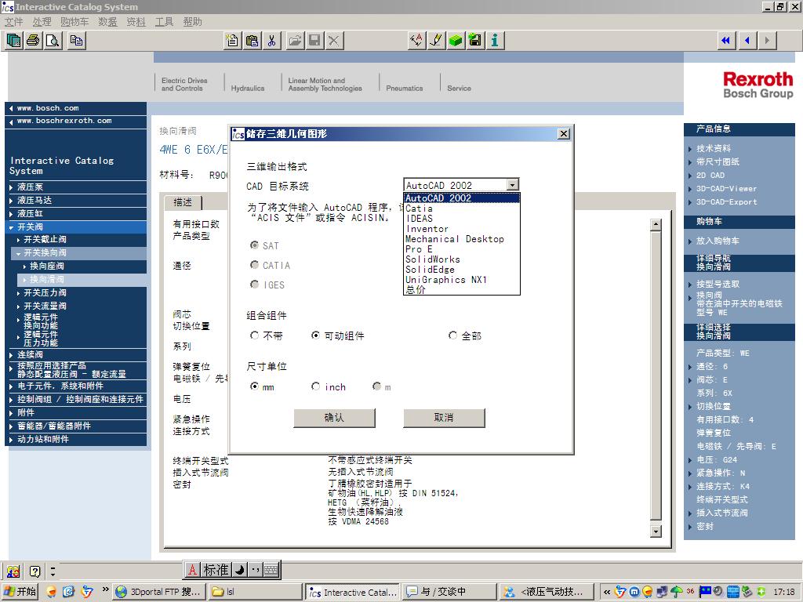The height and width of the screenshot is (602, 803).
Task: Open the 工具 menu
Action: coord(164,21)
